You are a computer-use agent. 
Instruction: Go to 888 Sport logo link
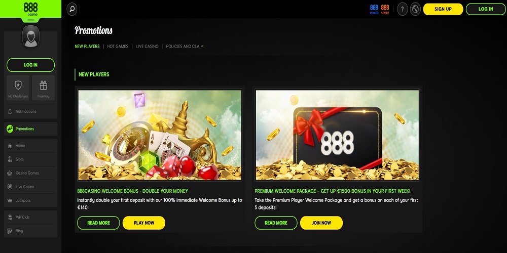tap(385, 9)
